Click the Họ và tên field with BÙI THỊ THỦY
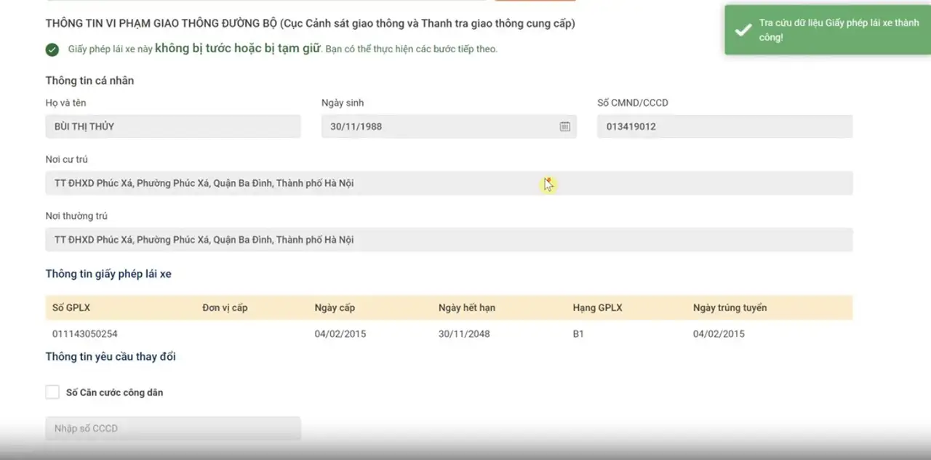 [173, 126]
